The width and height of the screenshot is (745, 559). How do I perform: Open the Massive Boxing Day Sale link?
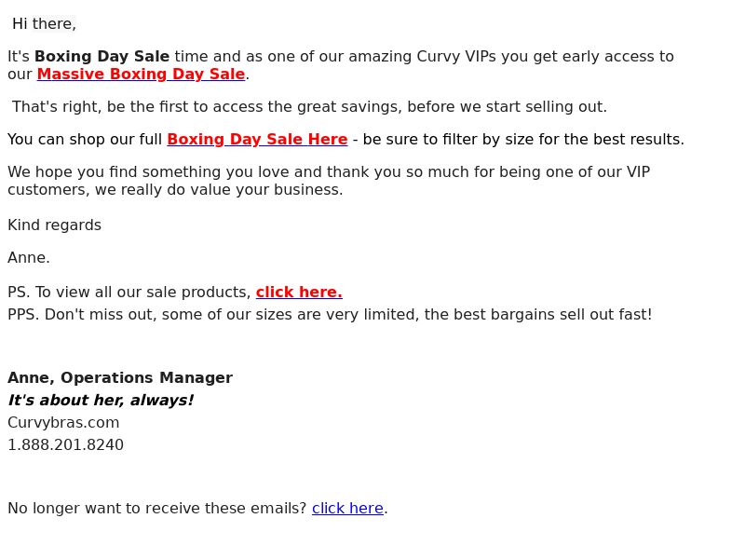142,75
